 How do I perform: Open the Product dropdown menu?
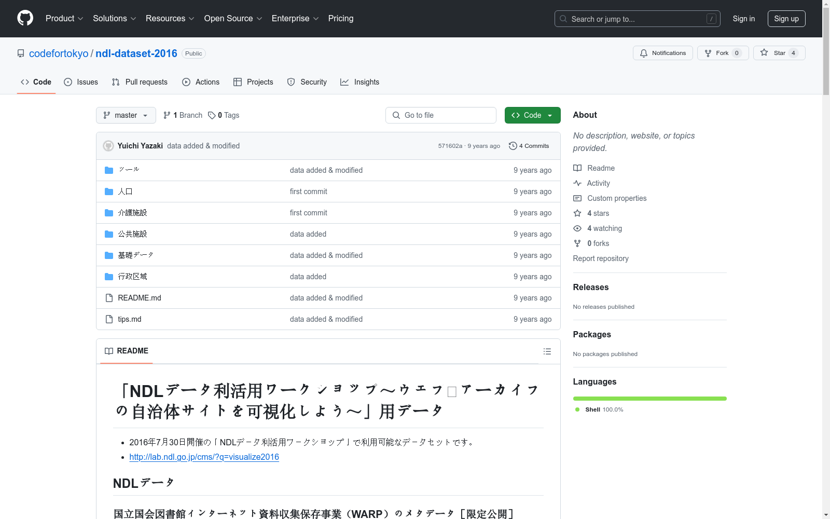point(64,19)
